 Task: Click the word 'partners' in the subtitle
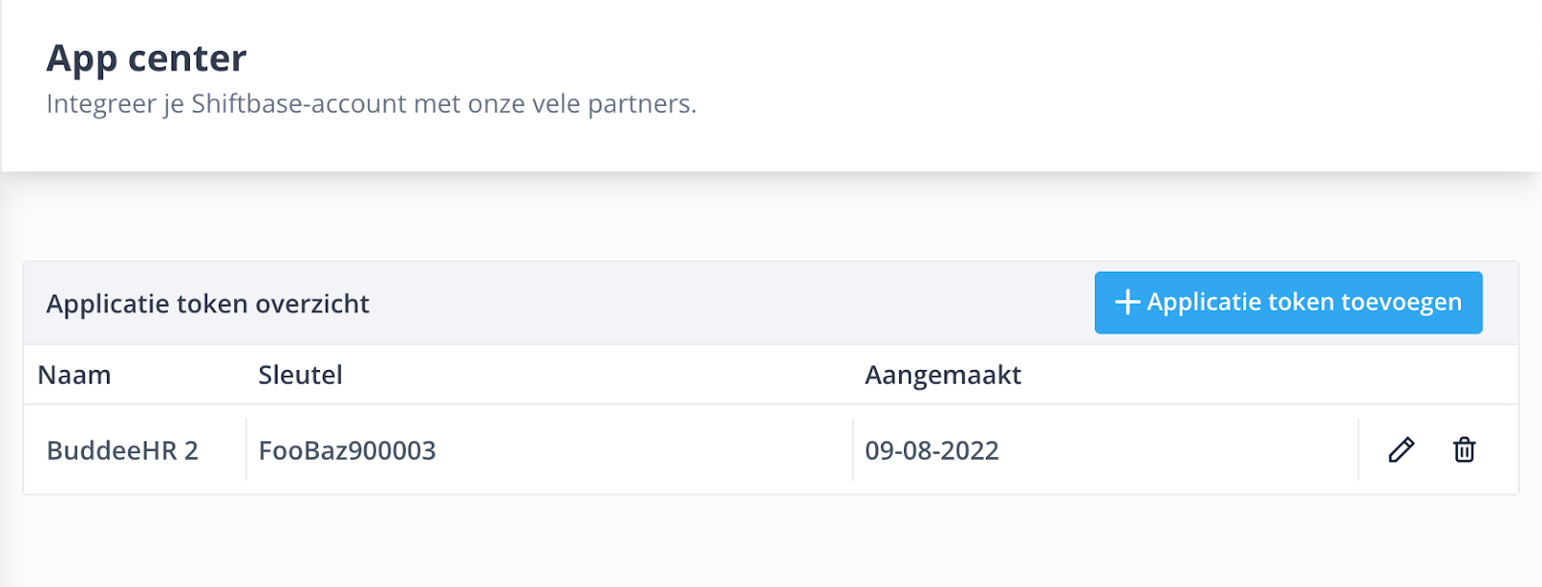(x=638, y=105)
